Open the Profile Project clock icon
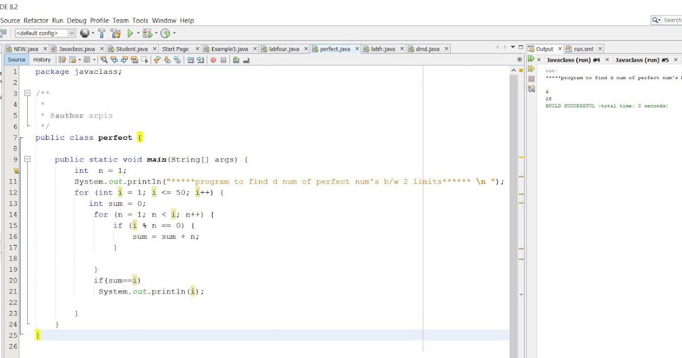Viewport: 682px width, 358px height. click(x=165, y=32)
